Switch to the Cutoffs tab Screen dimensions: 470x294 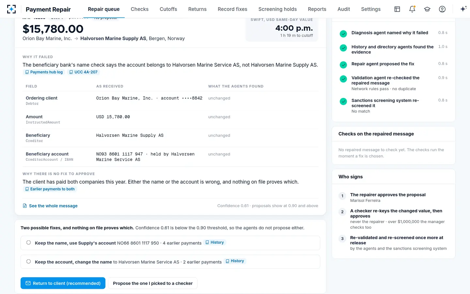pyautogui.click(x=168, y=9)
